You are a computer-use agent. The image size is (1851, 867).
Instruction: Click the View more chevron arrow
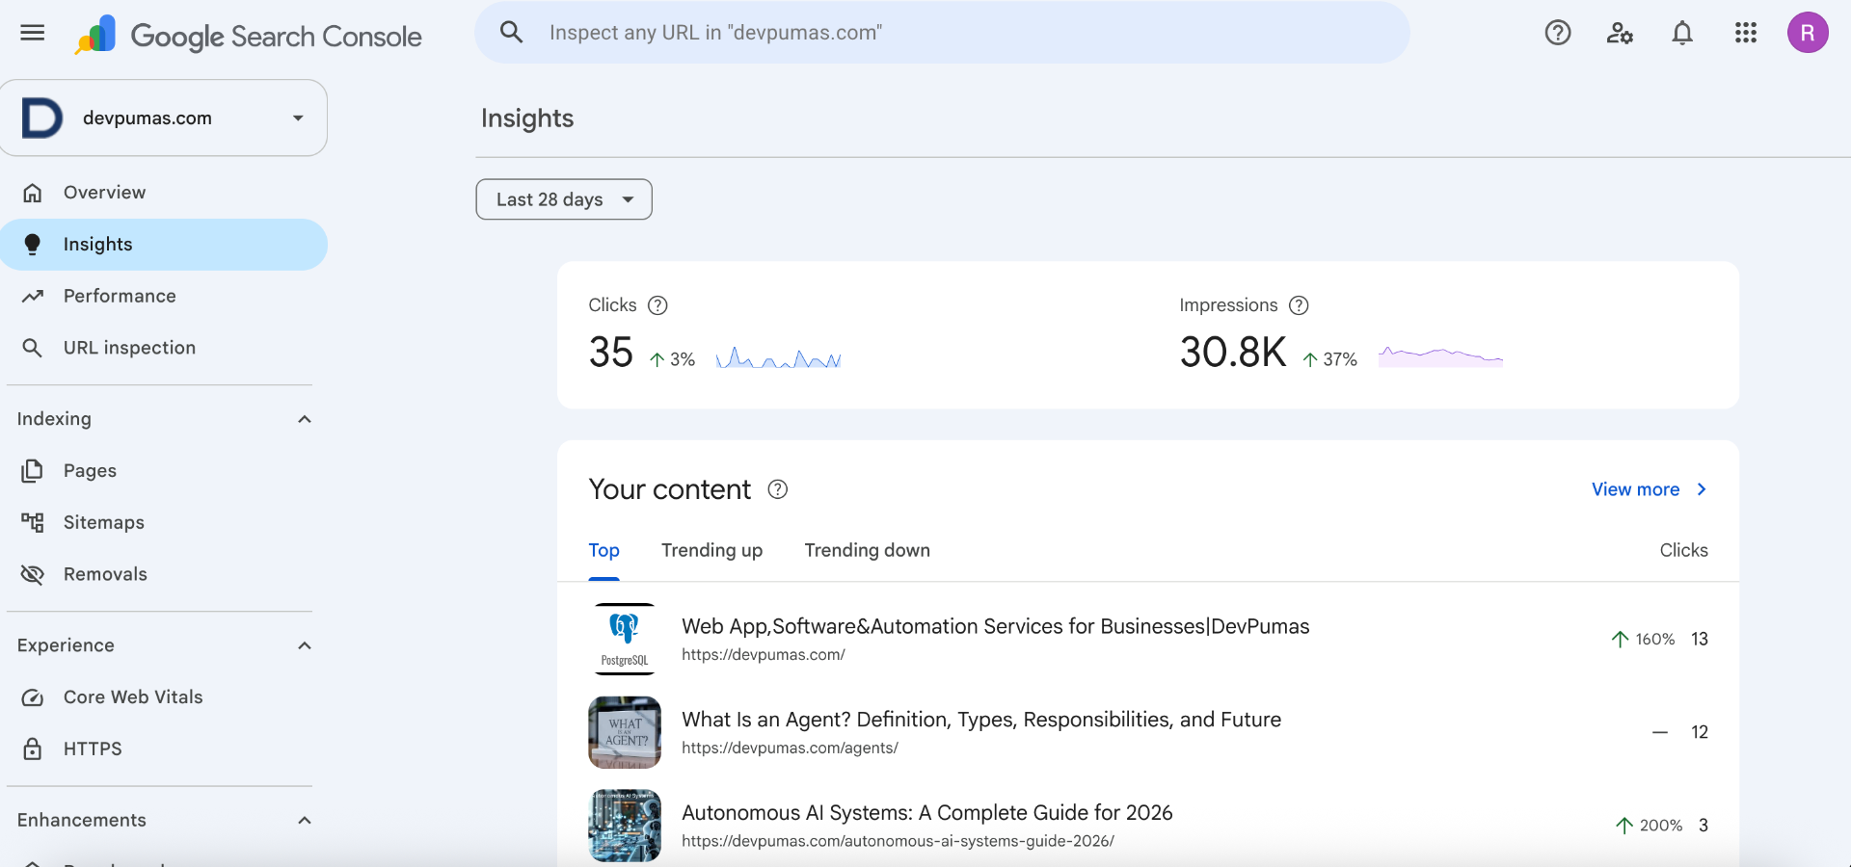(1702, 489)
